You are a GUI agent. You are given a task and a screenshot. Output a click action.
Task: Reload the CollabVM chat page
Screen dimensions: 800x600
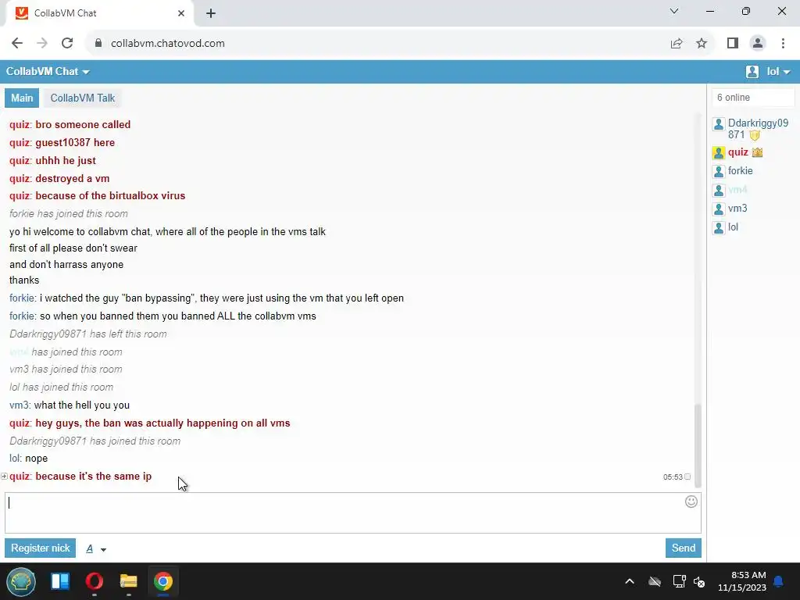(x=67, y=44)
